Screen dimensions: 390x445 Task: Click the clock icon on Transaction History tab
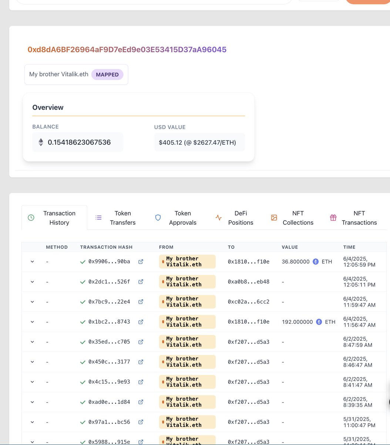31,218
